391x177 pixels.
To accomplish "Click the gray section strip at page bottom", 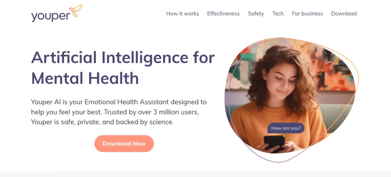I will pyautogui.click(x=195, y=174).
